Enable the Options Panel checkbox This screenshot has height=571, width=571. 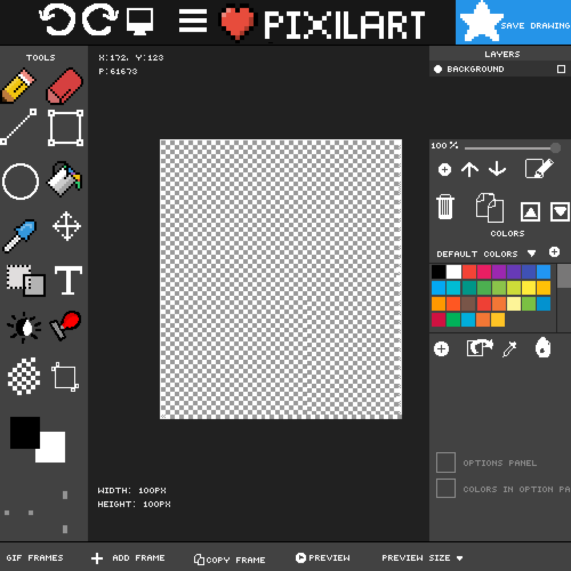click(446, 463)
